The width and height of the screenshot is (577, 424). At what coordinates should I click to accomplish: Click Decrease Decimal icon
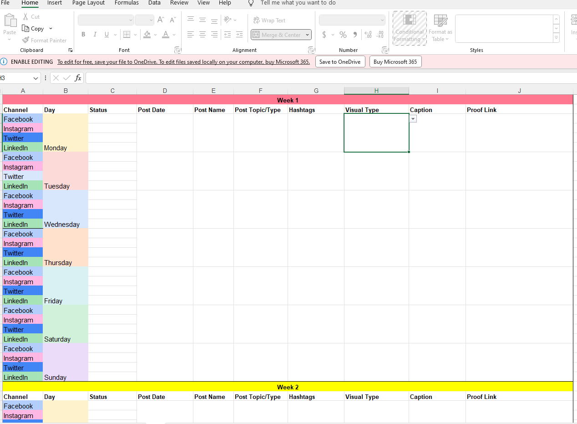pos(380,35)
